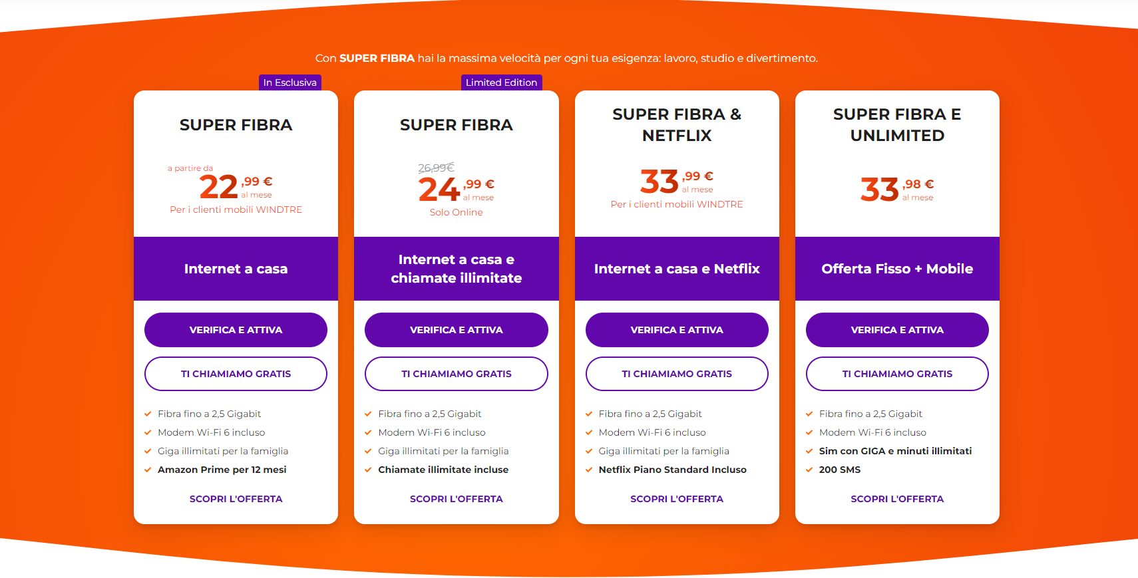The image size is (1138, 578).
Task: Click the In Esclusiva badge
Action: pyautogui.click(x=290, y=82)
